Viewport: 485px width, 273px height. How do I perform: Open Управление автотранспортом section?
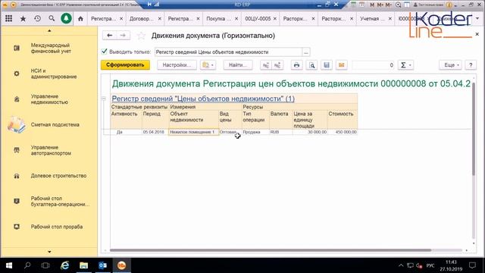(x=49, y=150)
